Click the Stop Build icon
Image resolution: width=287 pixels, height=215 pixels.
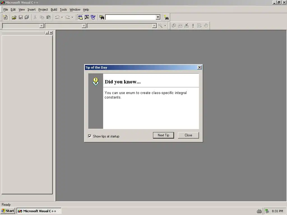(x=186, y=26)
